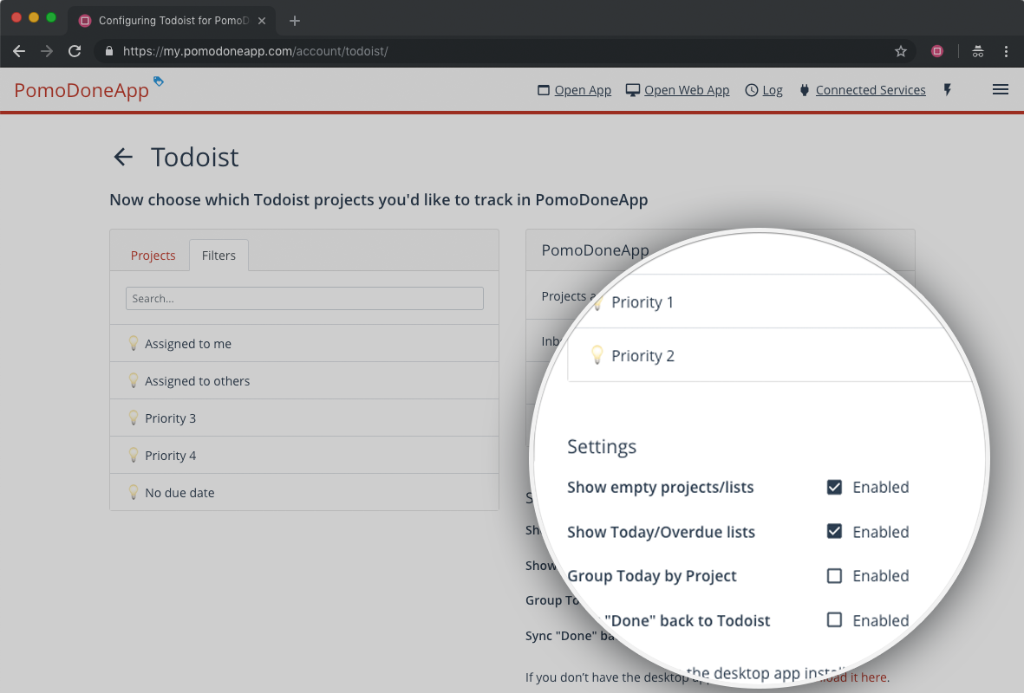Viewport: 1024px width, 693px height.
Task: Click the "Todoist" page heading
Action: pos(194,158)
